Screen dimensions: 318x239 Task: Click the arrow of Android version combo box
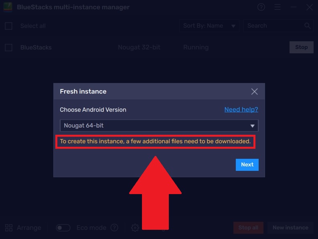pos(252,126)
